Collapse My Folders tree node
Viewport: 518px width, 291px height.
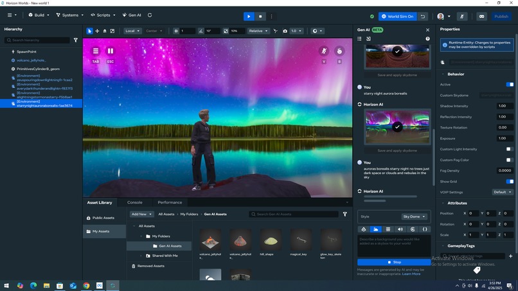pyautogui.click(x=141, y=236)
